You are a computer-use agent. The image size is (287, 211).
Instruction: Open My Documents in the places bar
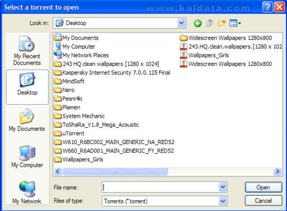point(27,120)
